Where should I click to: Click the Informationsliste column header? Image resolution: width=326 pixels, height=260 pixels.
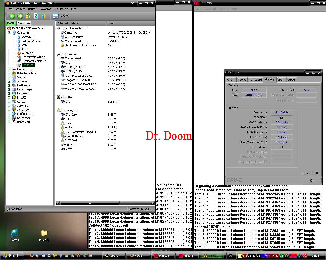coord(81,23)
